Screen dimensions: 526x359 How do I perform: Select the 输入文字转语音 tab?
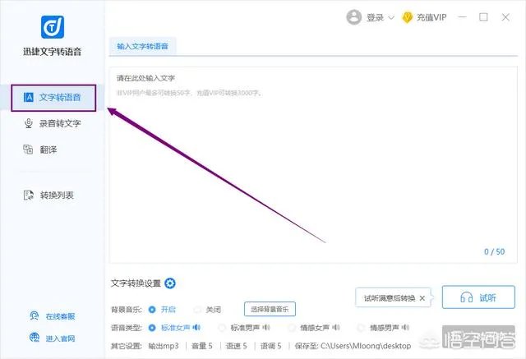[x=142, y=46]
